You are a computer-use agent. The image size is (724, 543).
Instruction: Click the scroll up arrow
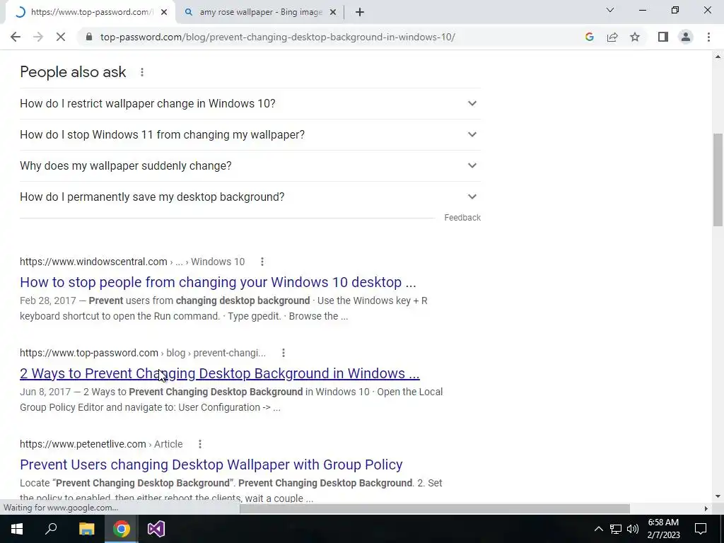click(x=718, y=57)
